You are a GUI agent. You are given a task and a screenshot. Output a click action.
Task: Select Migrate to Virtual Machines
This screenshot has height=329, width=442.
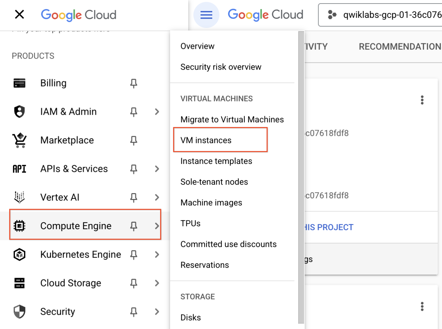click(232, 120)
